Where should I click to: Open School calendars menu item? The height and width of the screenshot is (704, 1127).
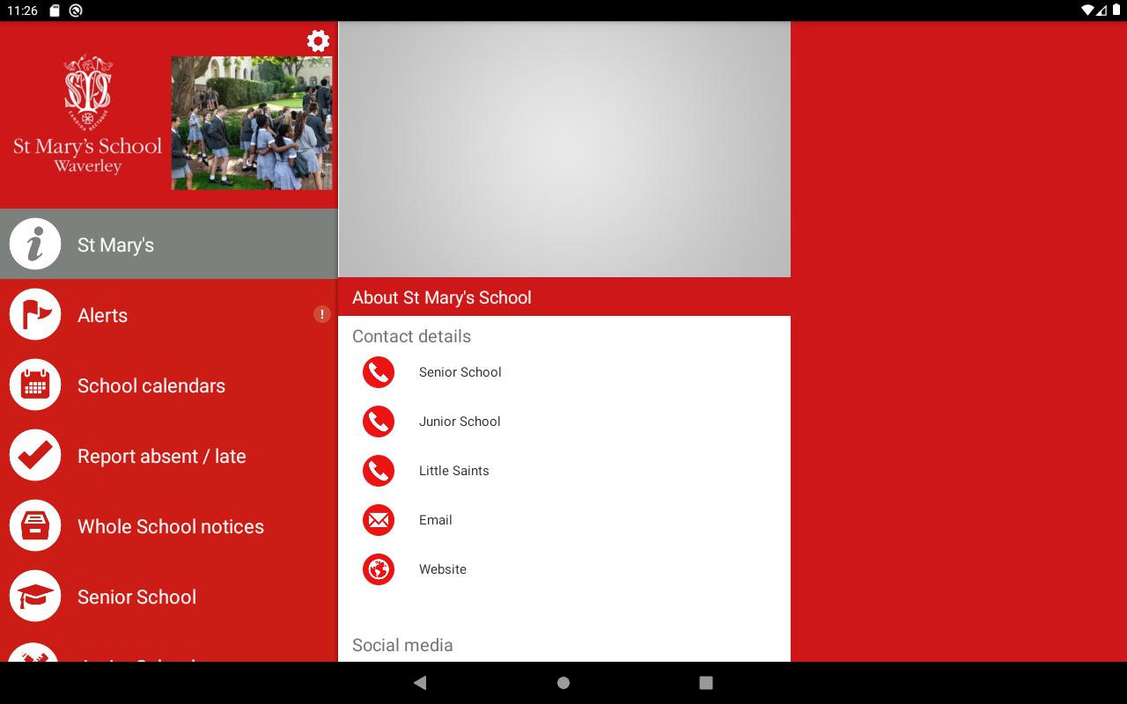pos(169,385)
